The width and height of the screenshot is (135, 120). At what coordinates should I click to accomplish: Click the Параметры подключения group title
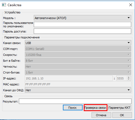tap(22, 37)
